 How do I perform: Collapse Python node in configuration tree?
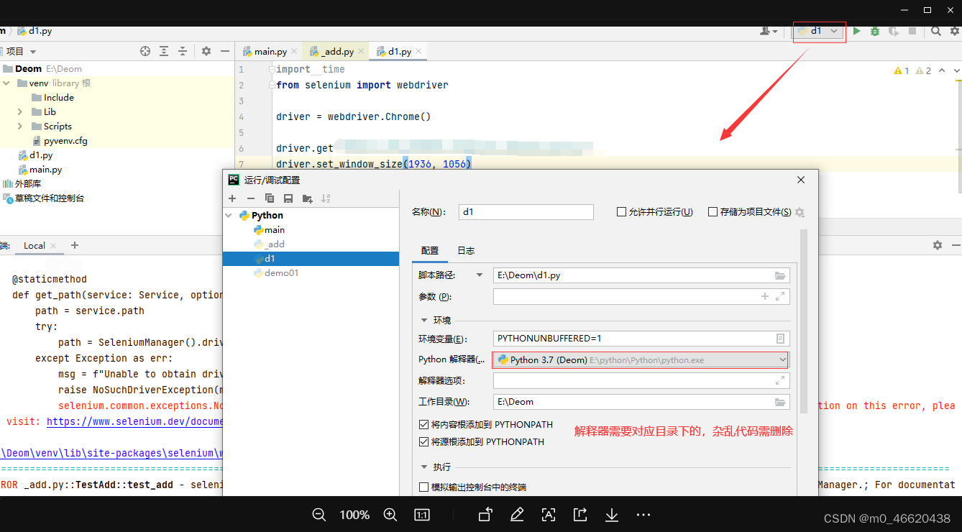pyautogui.click(x=229, y=216)
